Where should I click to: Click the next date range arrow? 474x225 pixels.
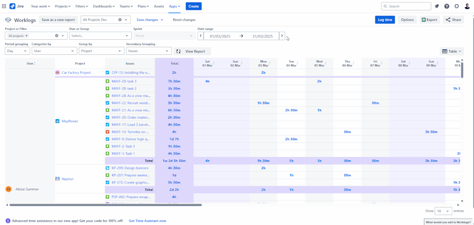coord(282,36)
